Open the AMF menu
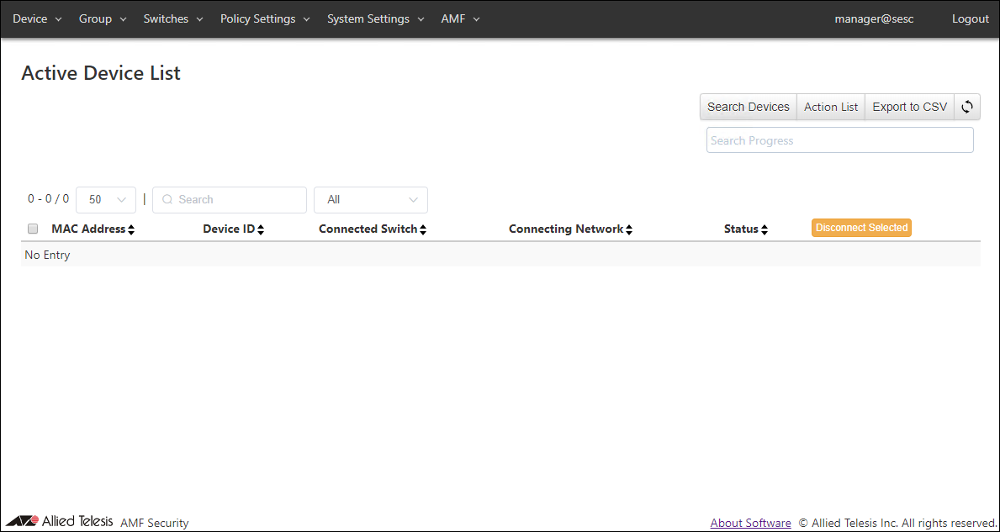This screenshot has width=1000, height=532. click(x=460, y=18)
